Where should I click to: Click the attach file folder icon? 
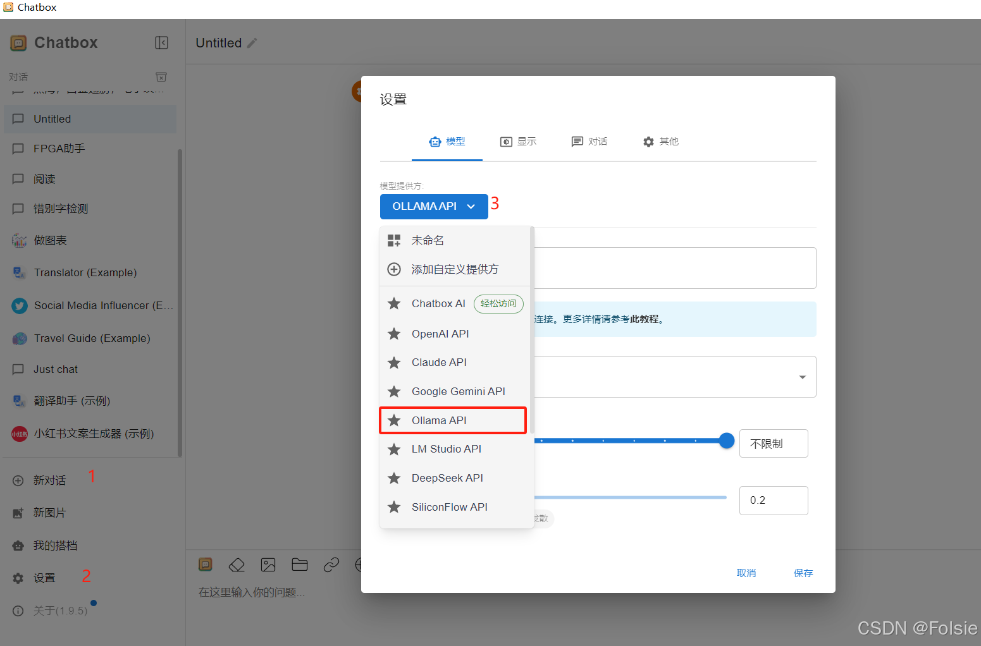300,565
